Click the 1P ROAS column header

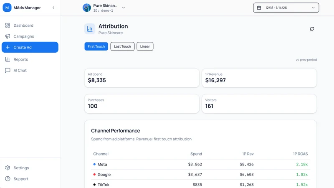click(300, 154)
